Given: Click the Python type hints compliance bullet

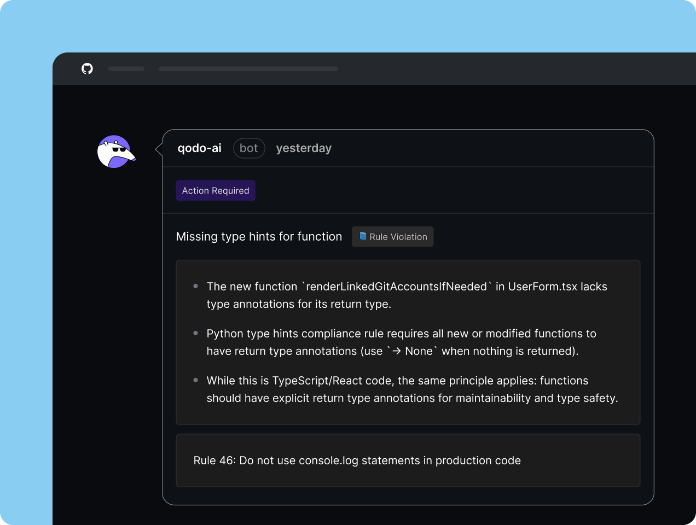Looking at the screenshot, I should [x=401, y=342].
